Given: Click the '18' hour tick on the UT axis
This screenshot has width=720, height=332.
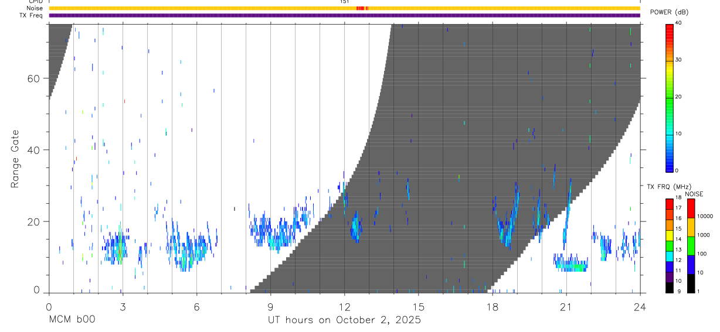Looking at the screenshot, I should pyautogui.click(x=493, y=306).
